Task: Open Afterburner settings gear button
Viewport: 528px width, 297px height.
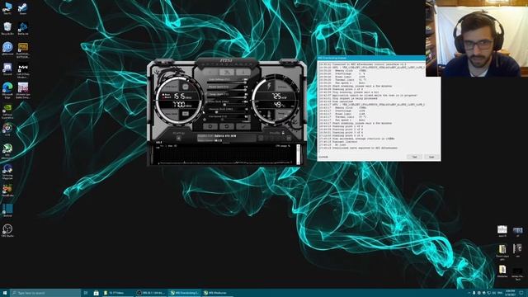Action: pyautogui.click(x=210, y=126)
